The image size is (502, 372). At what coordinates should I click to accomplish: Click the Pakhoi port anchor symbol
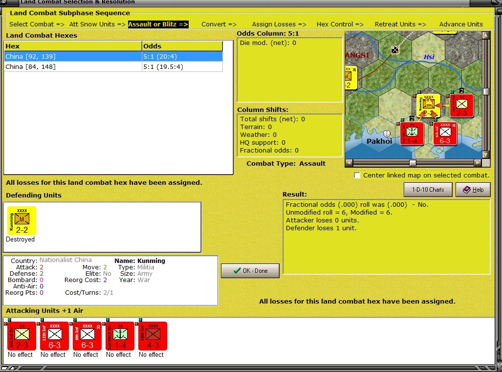tap(387, 133)
